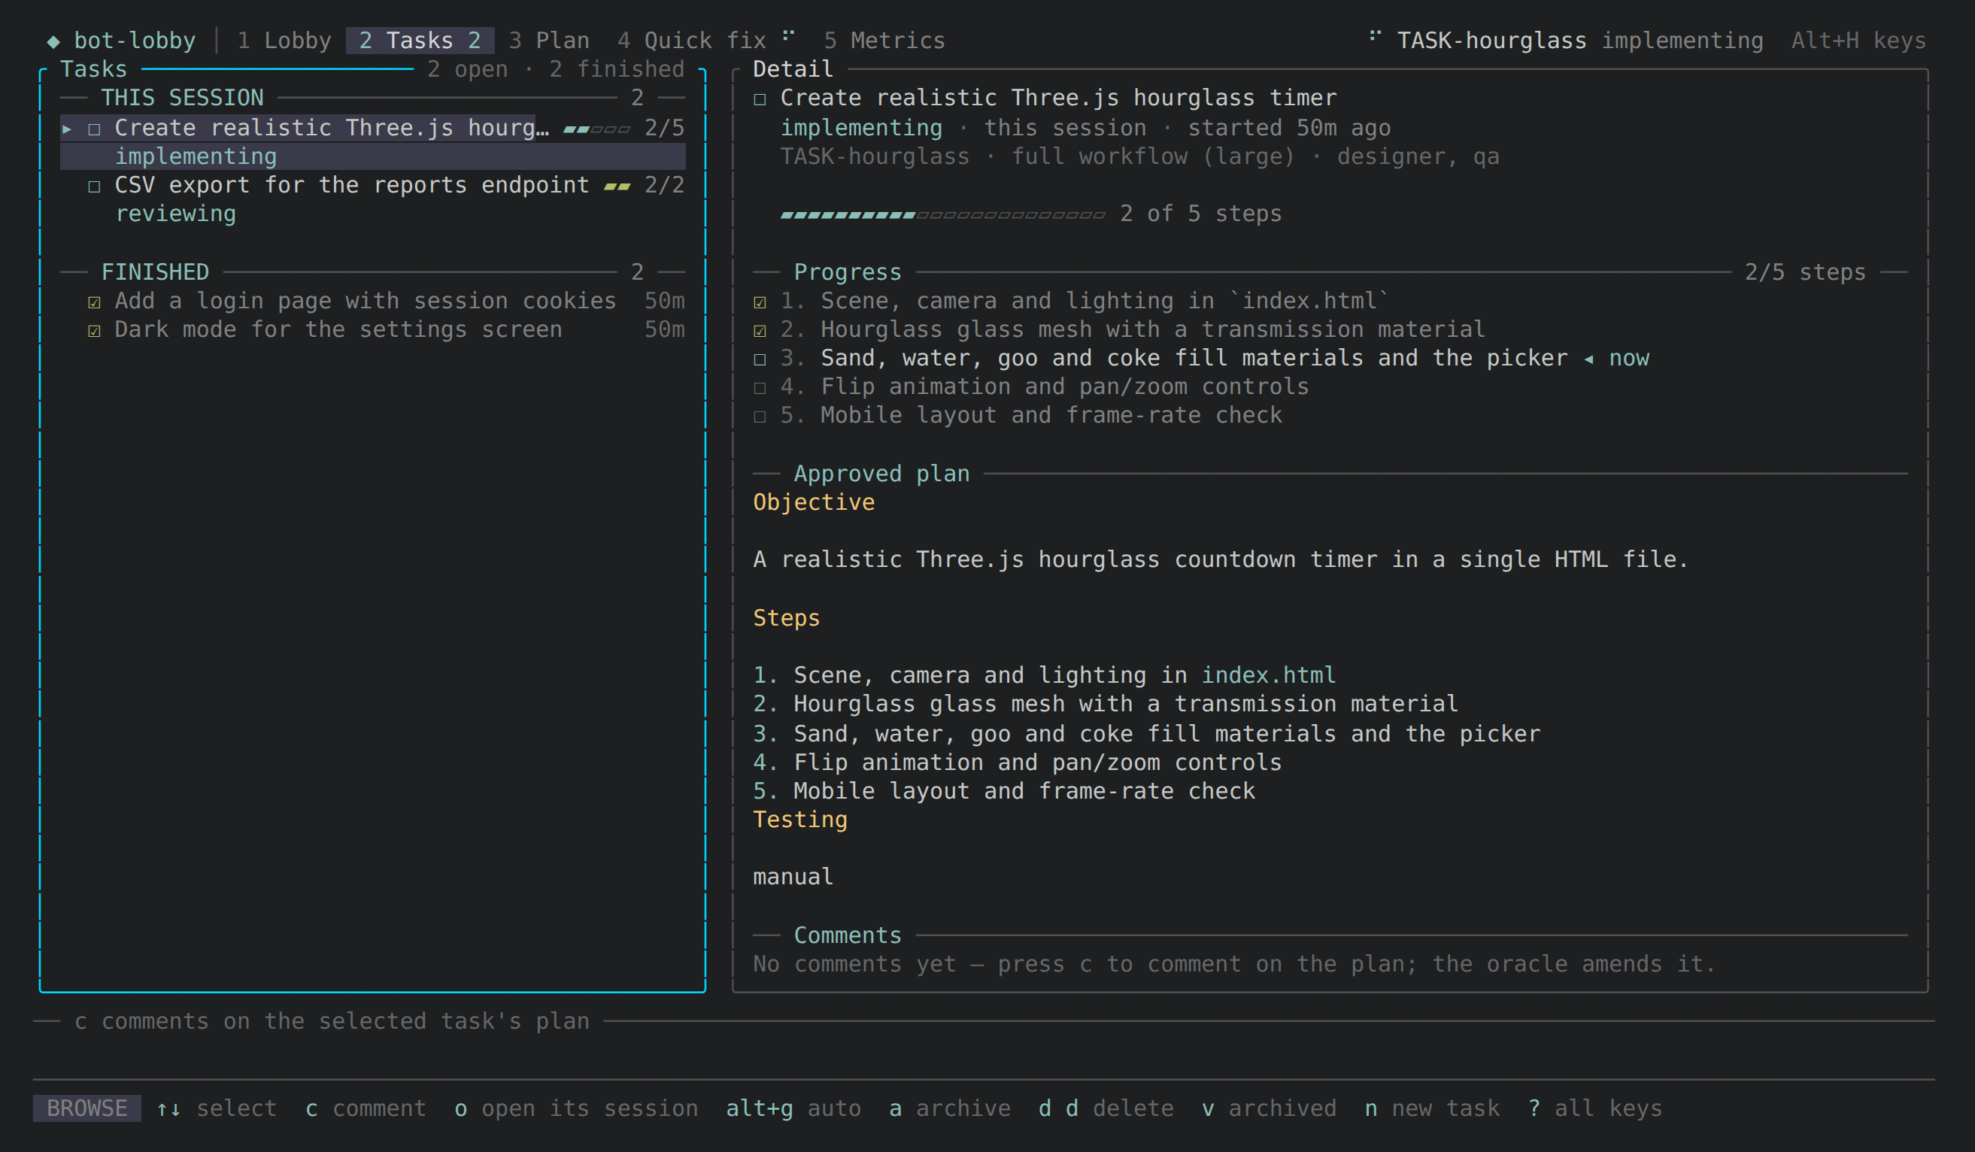Click the d d delete shortcut
Screen dimensions: 1975x1152
tap(1106, 1109)
